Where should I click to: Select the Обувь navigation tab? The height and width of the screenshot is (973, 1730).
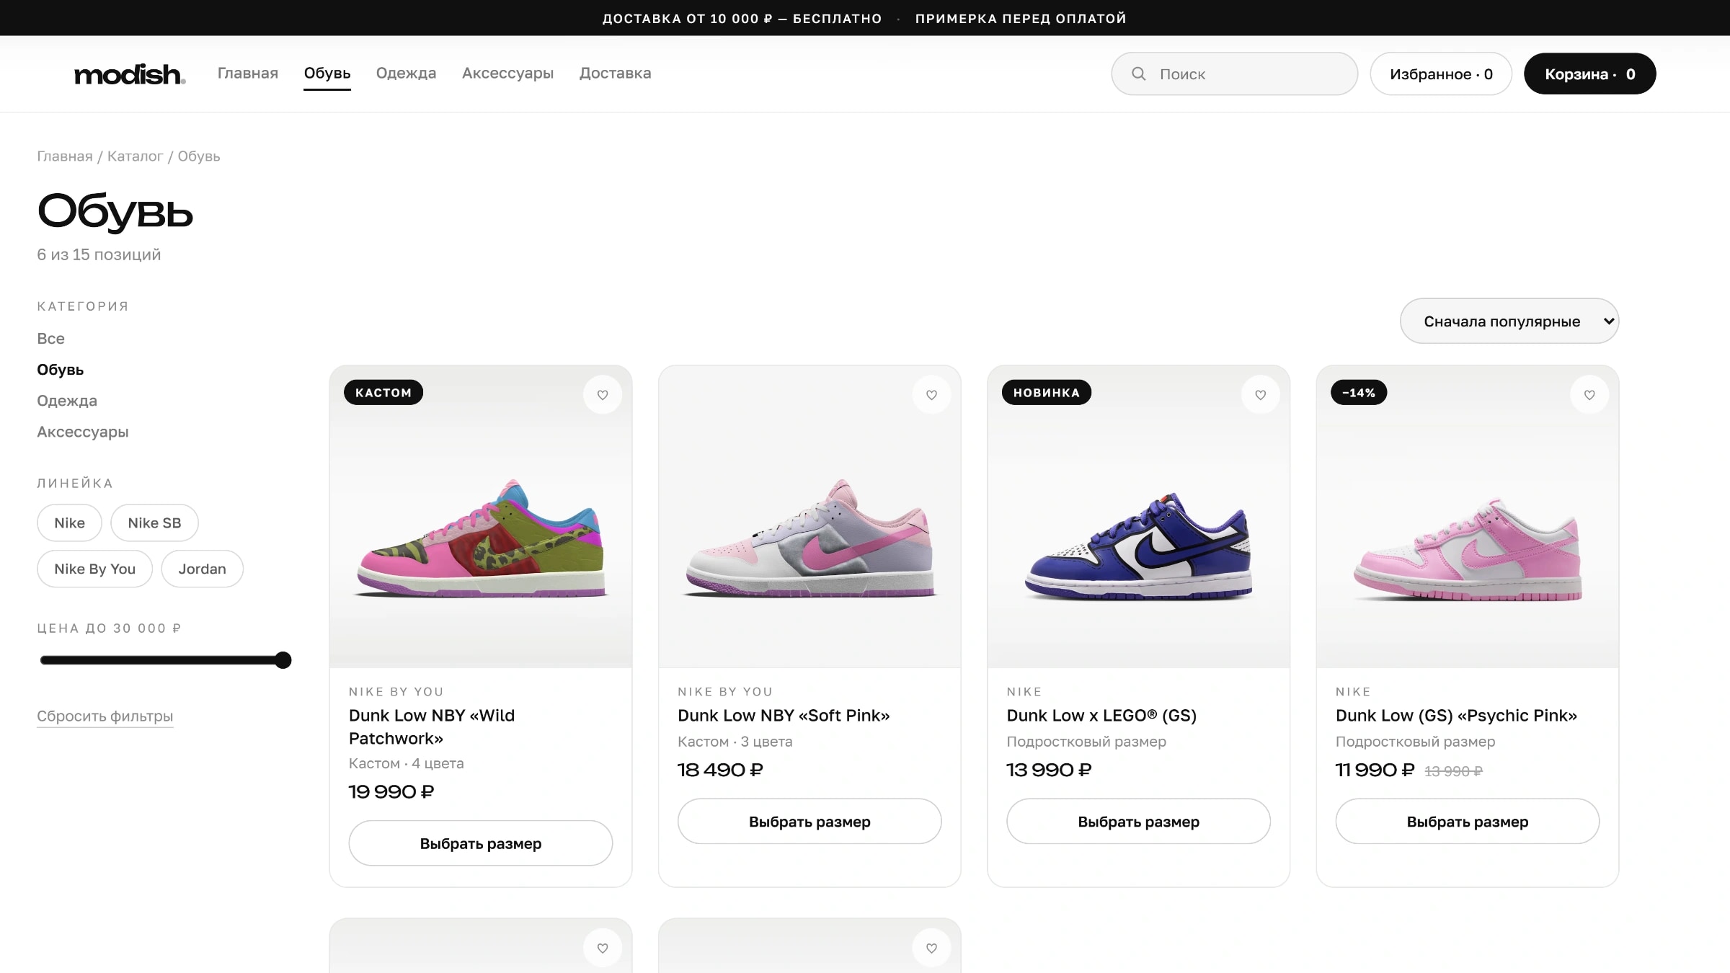tap(327, 73)
